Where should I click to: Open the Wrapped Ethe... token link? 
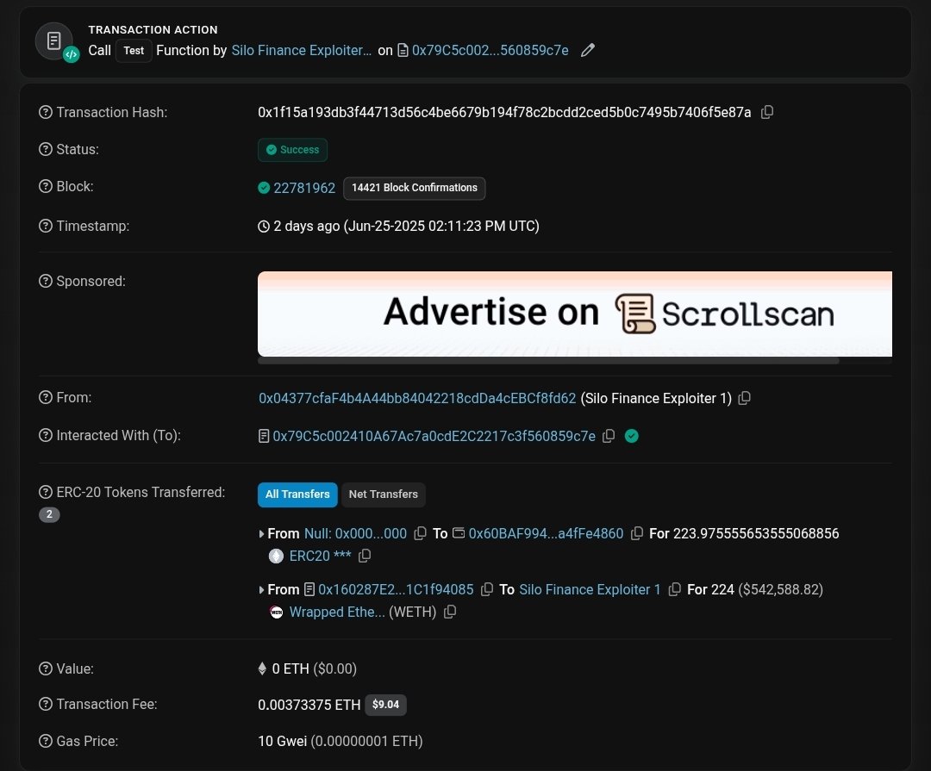(x=337, y=612)
